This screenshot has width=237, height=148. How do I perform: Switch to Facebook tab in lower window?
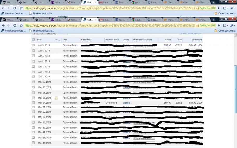121,20
